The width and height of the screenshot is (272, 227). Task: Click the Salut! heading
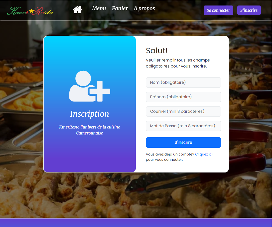(156, 50)
